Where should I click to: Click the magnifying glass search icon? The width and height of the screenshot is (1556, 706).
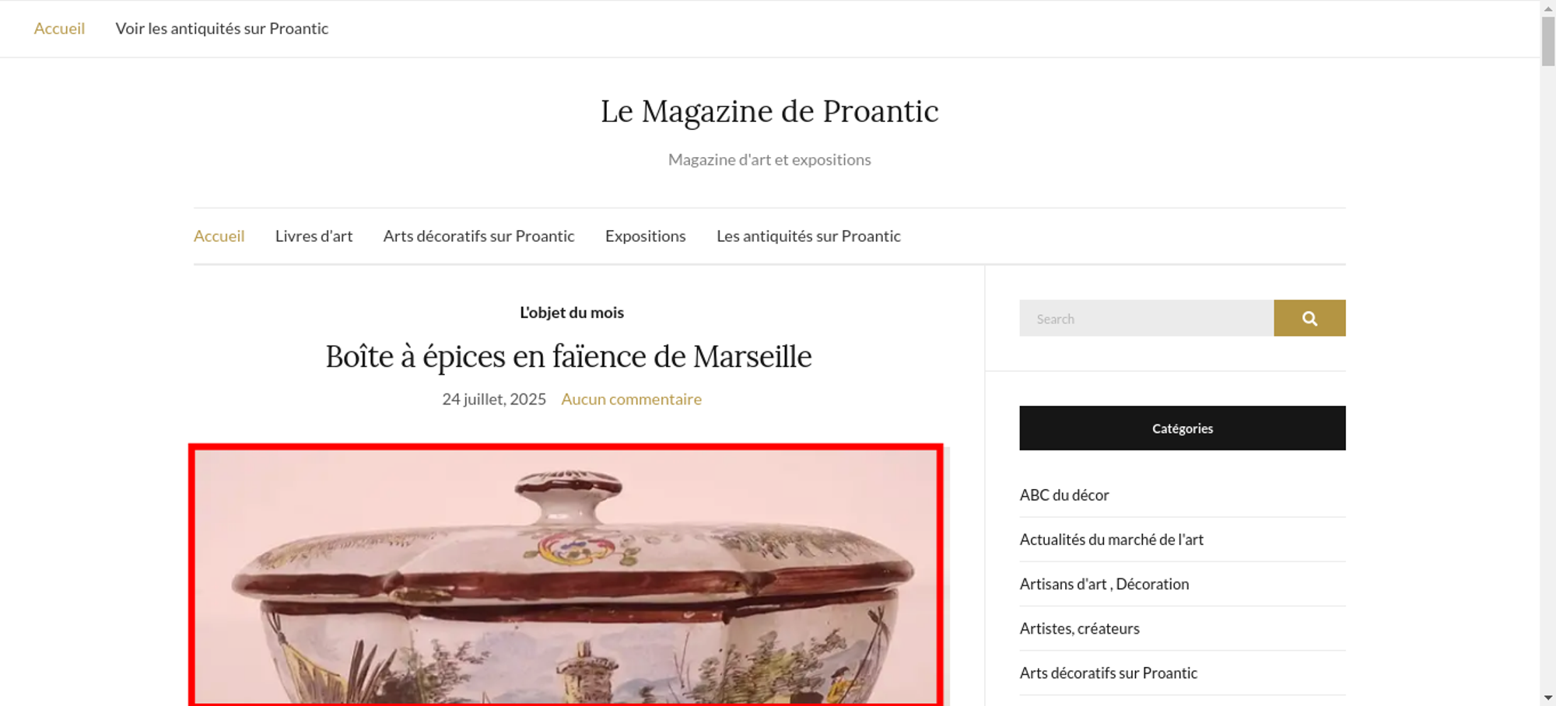1309,318
